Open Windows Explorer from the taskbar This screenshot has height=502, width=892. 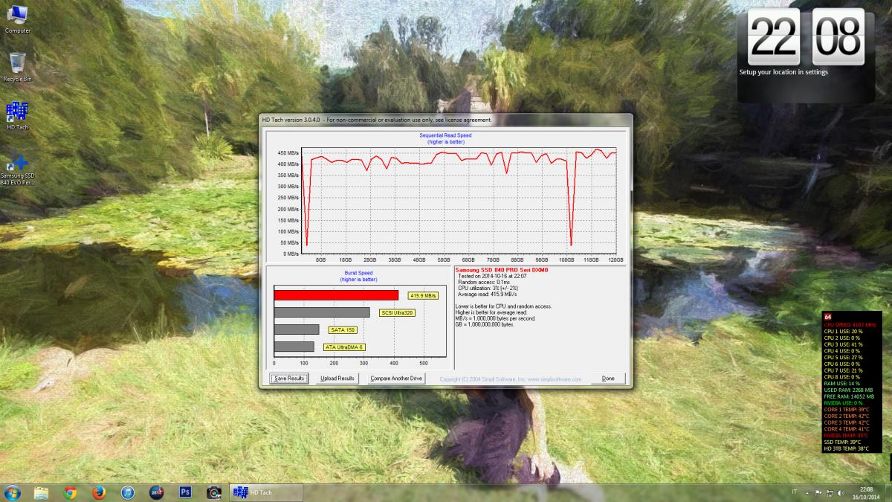[42, 492]
